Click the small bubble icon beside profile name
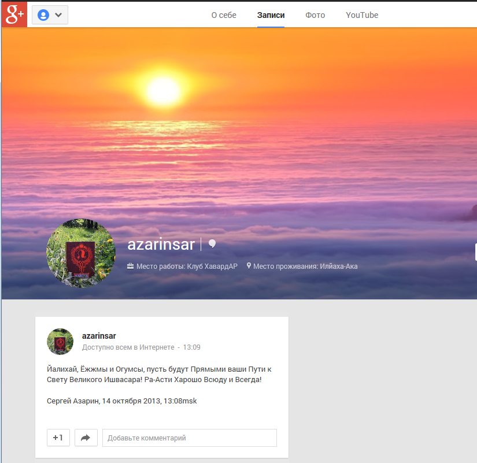Image resolution: width=477 pixels, height=463 pixels. (212, 244)
